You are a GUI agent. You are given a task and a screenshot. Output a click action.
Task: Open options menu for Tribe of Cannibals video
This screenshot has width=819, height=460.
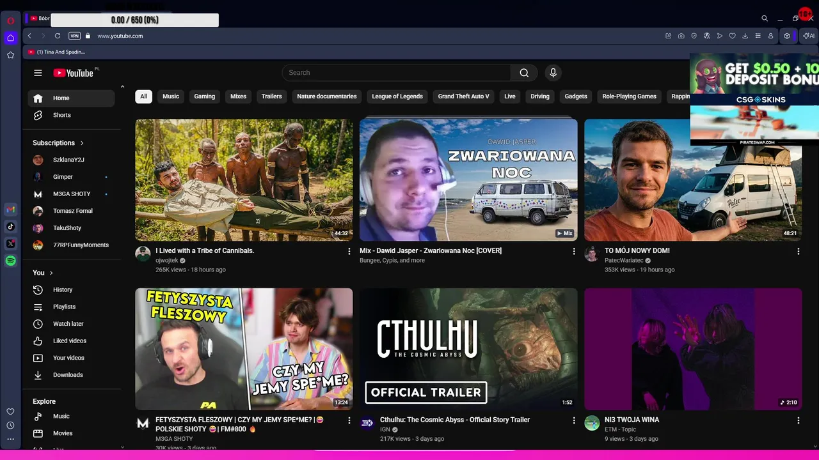click(349, 252)
